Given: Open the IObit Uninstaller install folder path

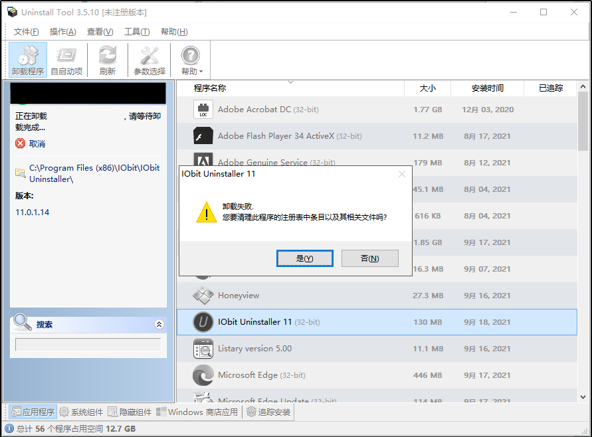Looking at the screenshot, I should pyautogui.click(x=94, y=173).
